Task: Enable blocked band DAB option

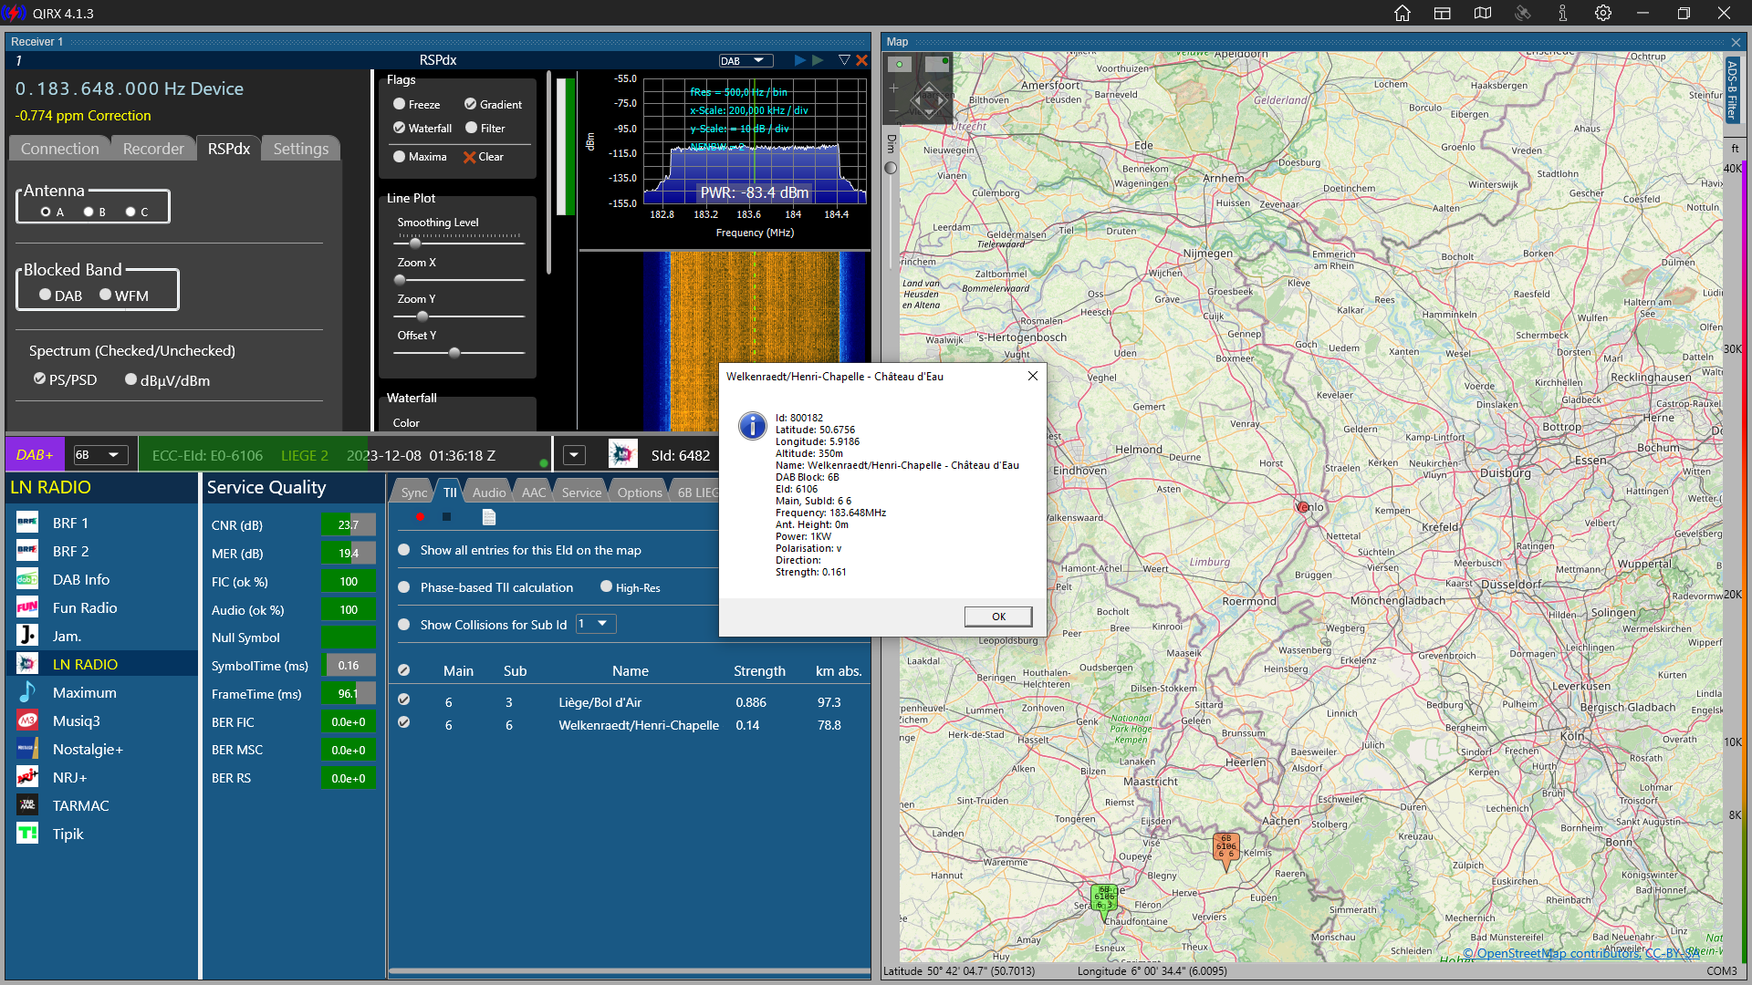Action: (x=46, y=295)
